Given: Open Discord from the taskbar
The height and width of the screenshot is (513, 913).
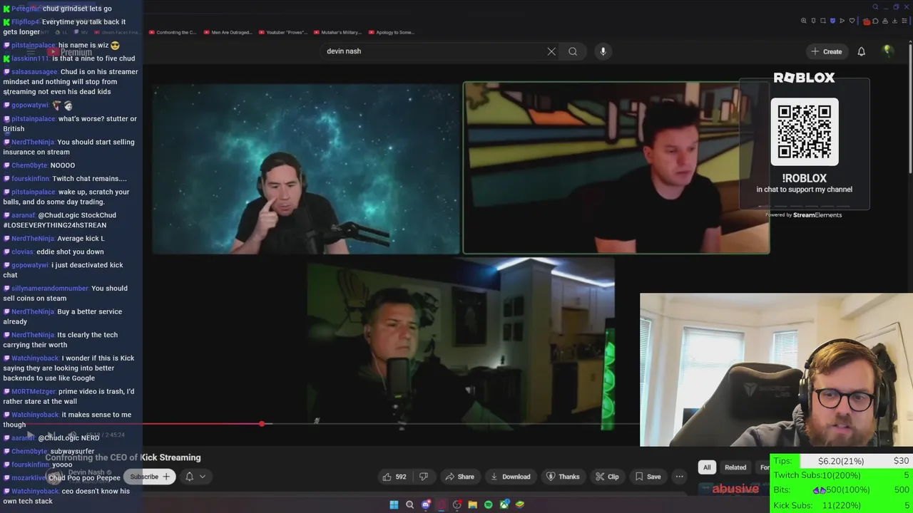Looking at the screenshot, I should (x=426, y=504).
